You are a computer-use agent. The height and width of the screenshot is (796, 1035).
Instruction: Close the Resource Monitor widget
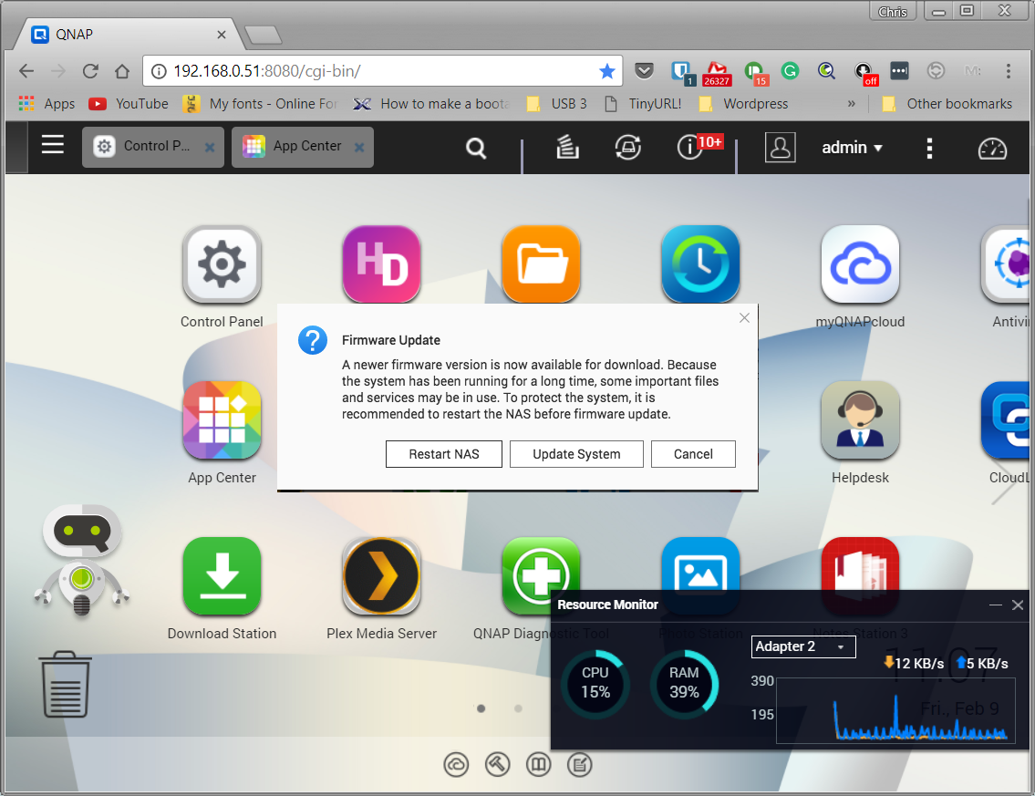(1018, 605)
